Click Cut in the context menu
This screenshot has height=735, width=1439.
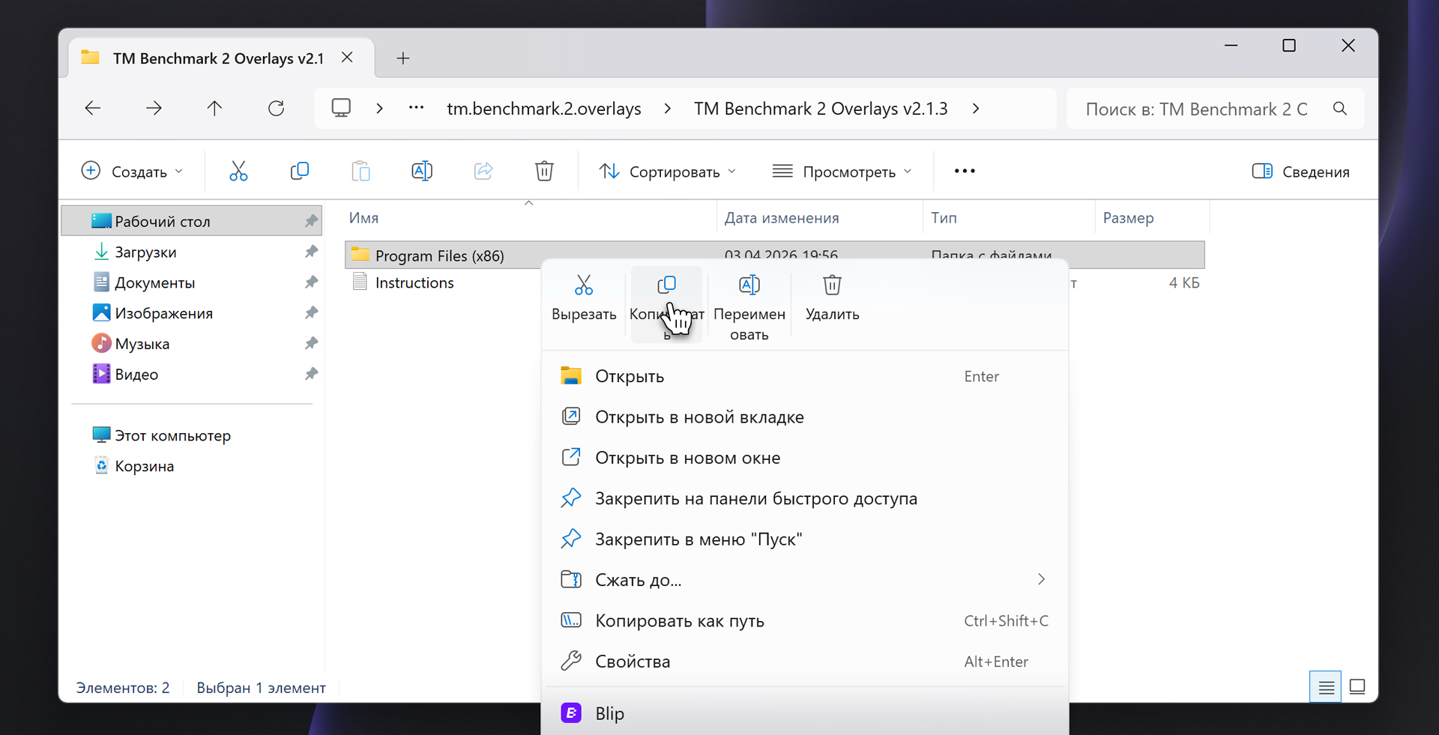(x=584, y=298)
